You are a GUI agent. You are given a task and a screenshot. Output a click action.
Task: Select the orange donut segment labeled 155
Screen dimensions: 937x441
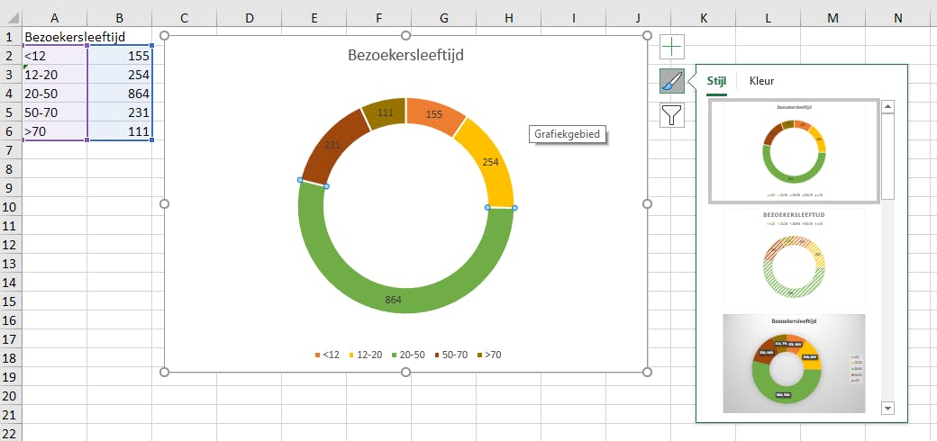pos(436,113)
